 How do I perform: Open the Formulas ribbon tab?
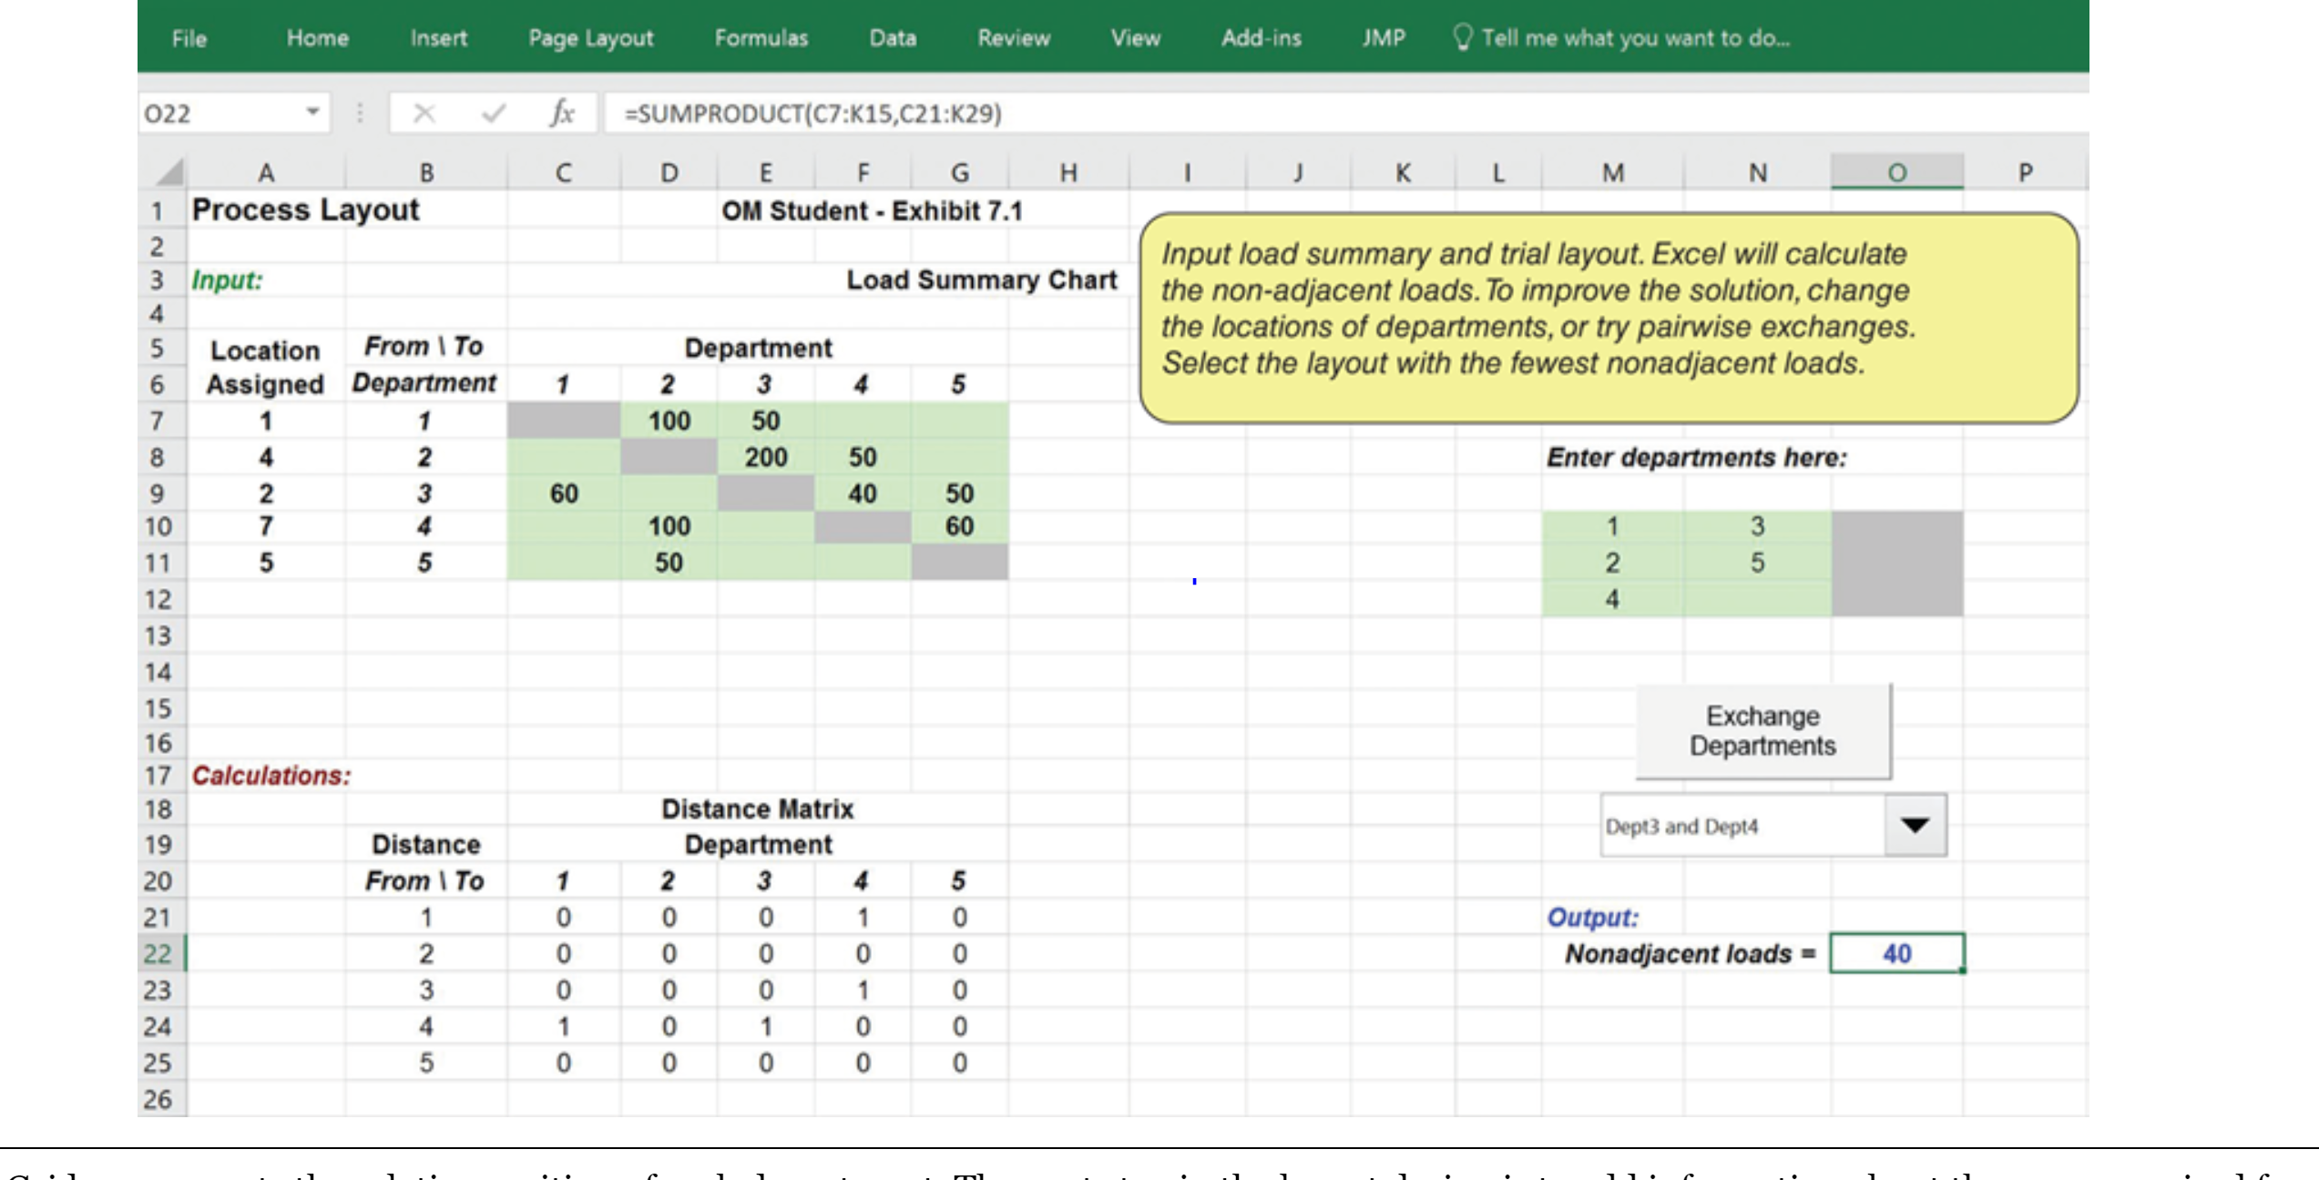(761, 38)
